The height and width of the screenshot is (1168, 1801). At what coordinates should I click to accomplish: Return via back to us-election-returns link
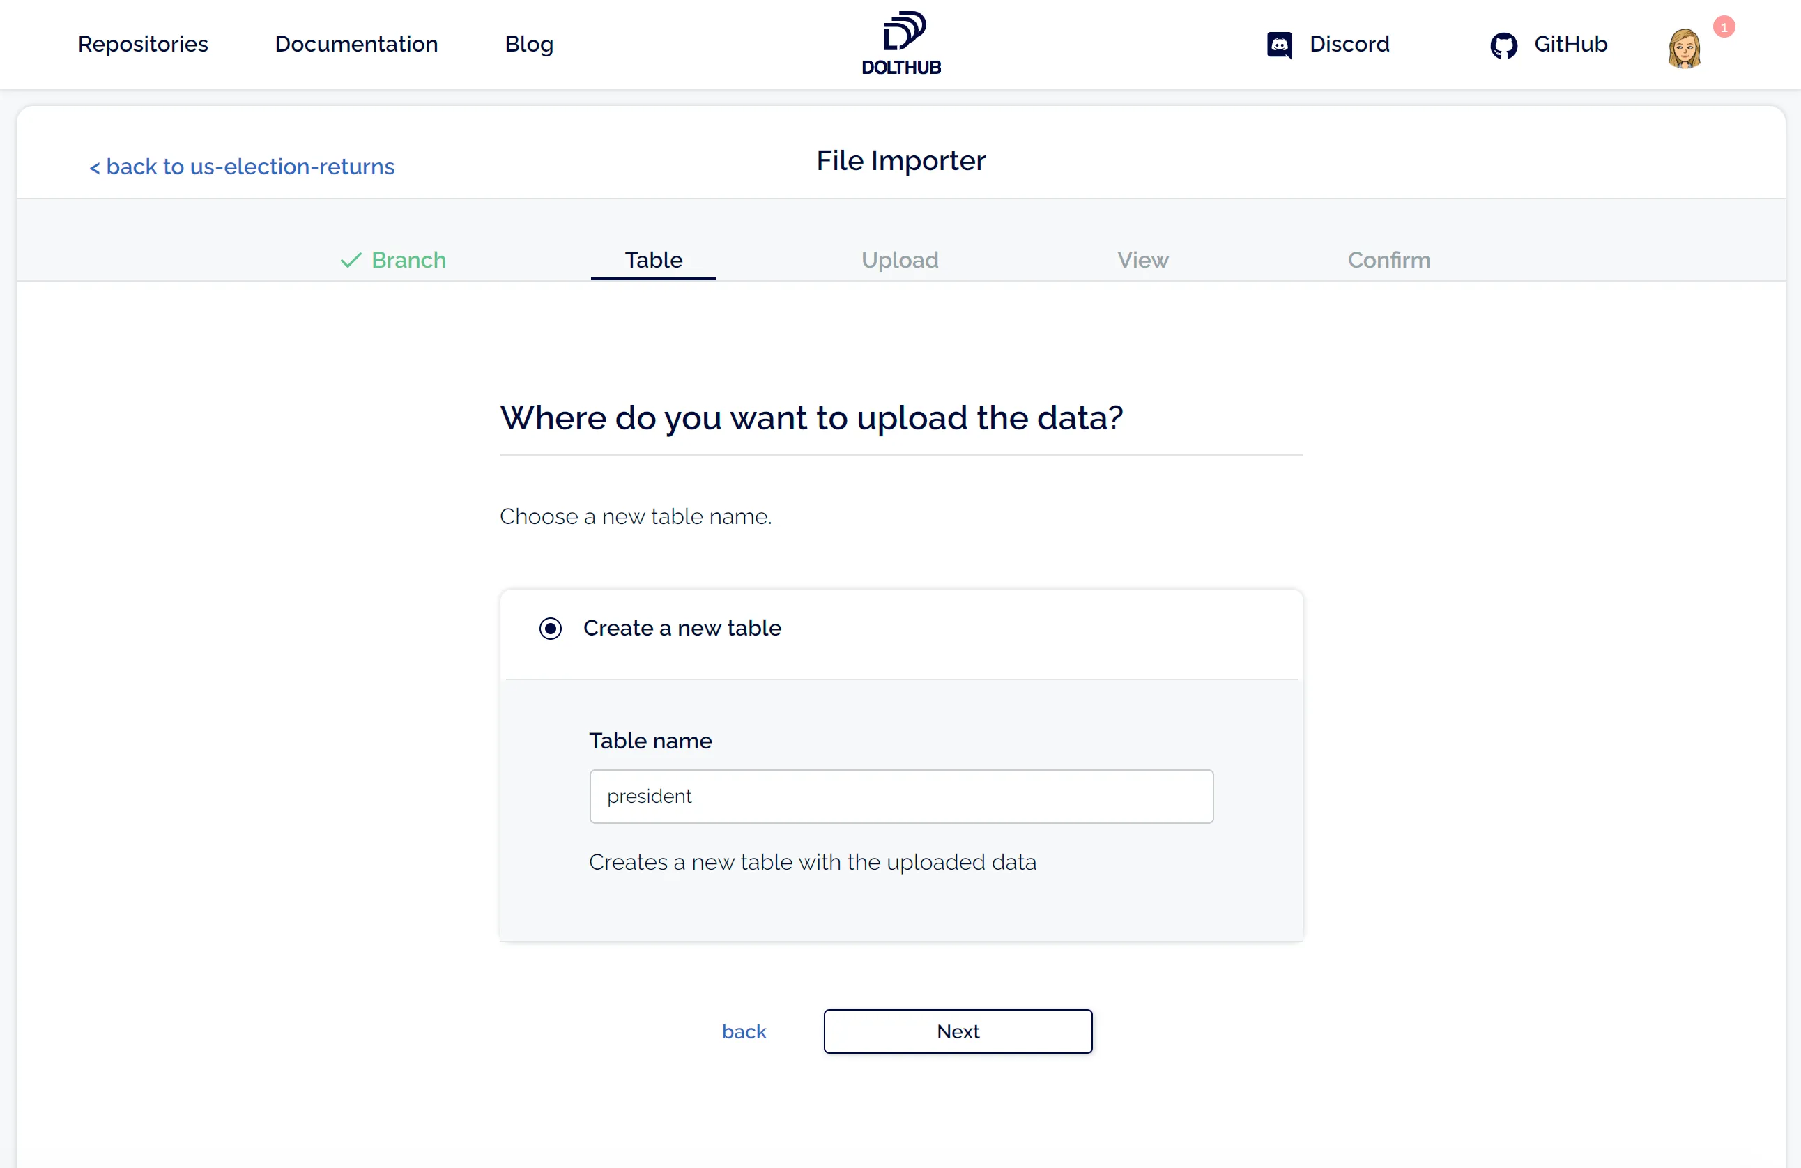(x=242, y=167)
